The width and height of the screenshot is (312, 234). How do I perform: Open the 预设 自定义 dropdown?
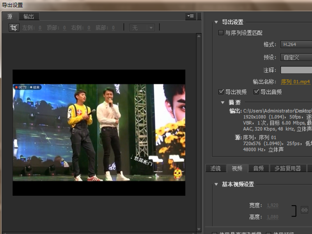296,57
